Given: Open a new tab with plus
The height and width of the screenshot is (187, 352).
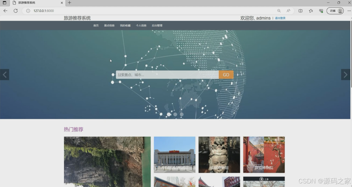Looking at the screenshot, I should (x=70, y=3).
